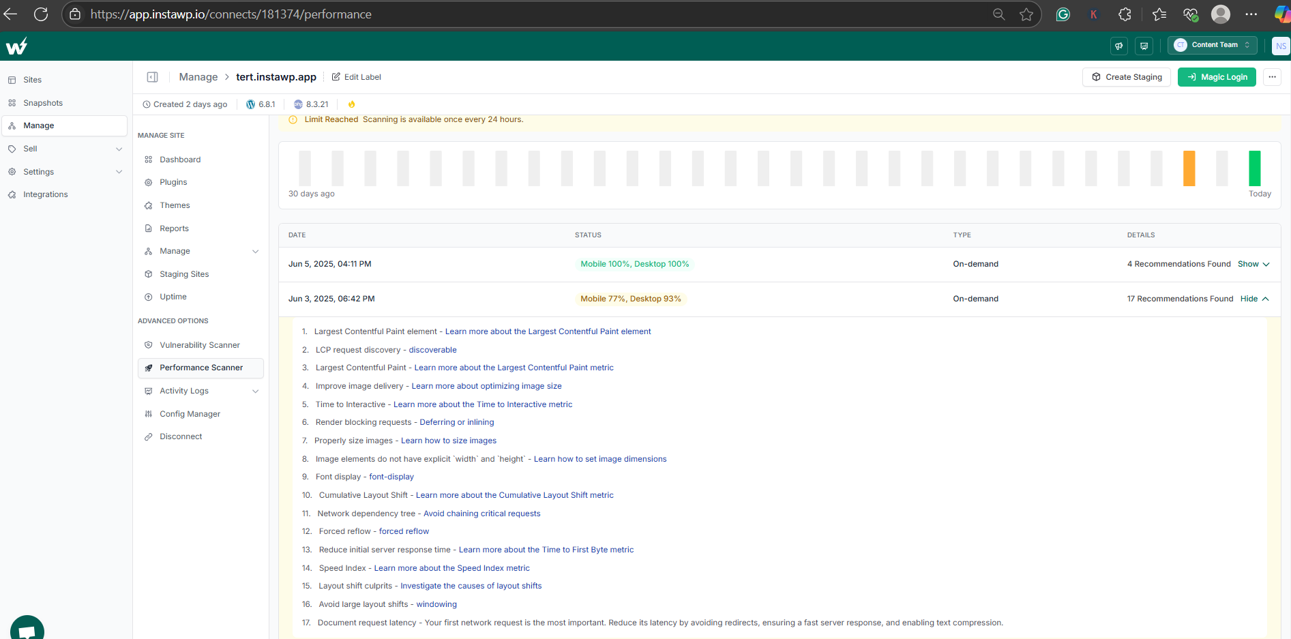Image resolution: width=1291 pixels, height=639 pixels.
Task: Open browser favorites list icon
Action: [1159, 14]
